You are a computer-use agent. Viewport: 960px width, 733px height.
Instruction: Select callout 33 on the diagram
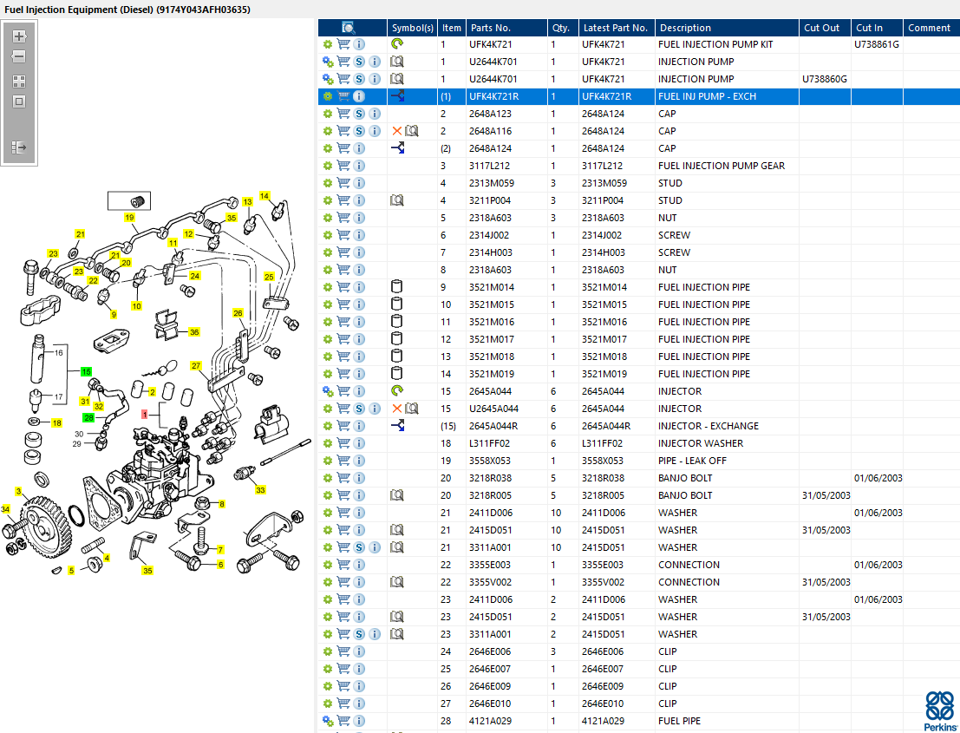tap(261, 490)
